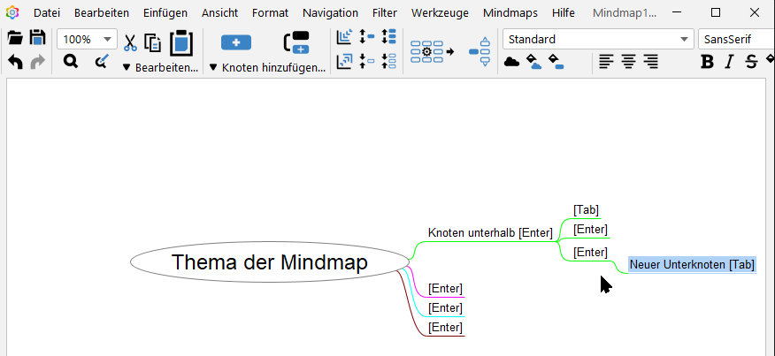
Task: Open the zoom 100% dropdown
Action: pyautogui.click(x=87, y=39)
